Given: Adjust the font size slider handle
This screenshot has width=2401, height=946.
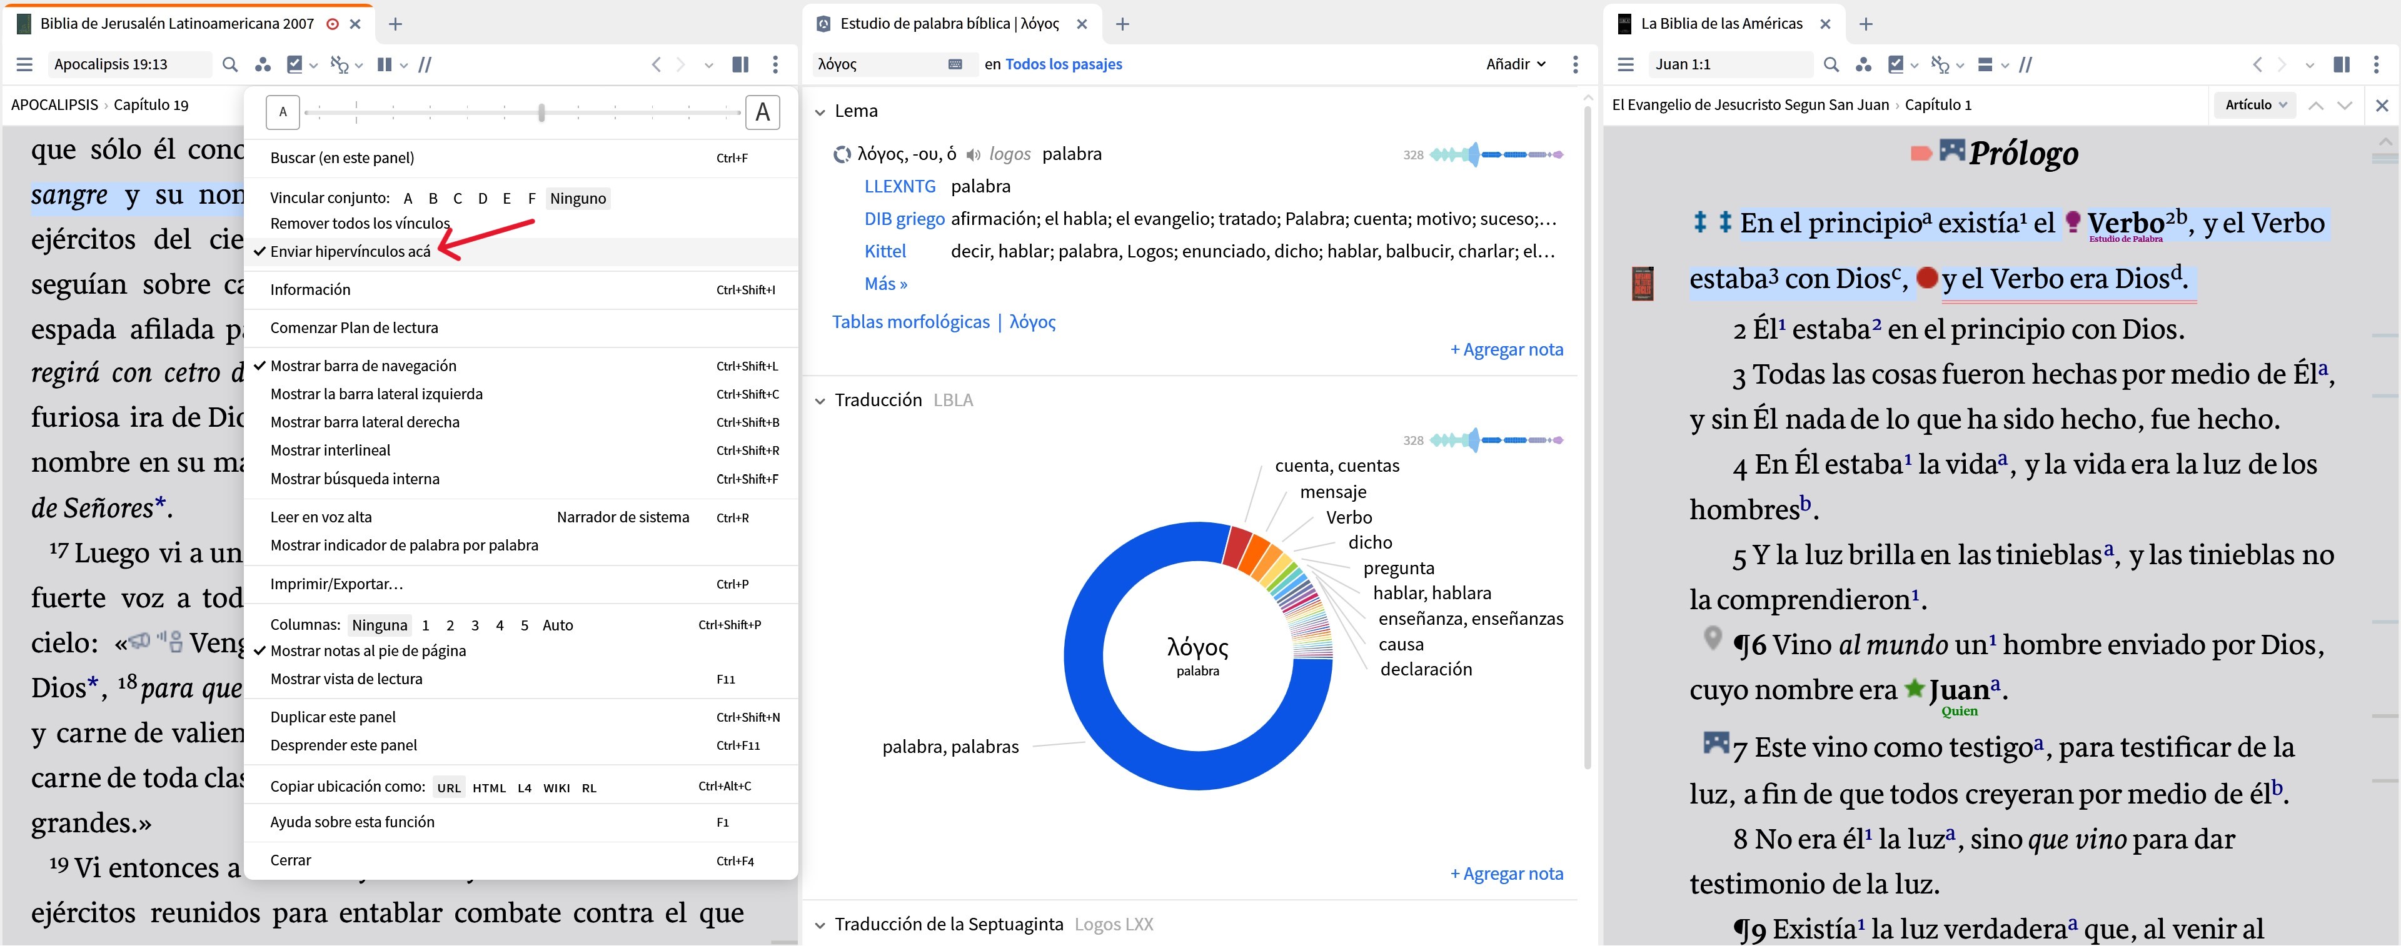Looking at the screenshot, I should [541, 112].
